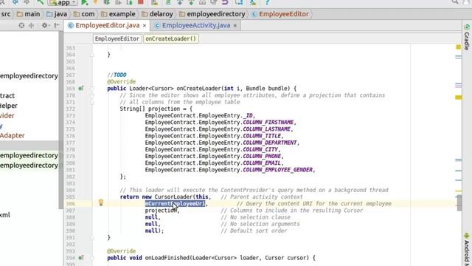Click the lightbulb quick-fix icon on line 386
Viewport: 472px width, 266px height.
click(101, 202)
